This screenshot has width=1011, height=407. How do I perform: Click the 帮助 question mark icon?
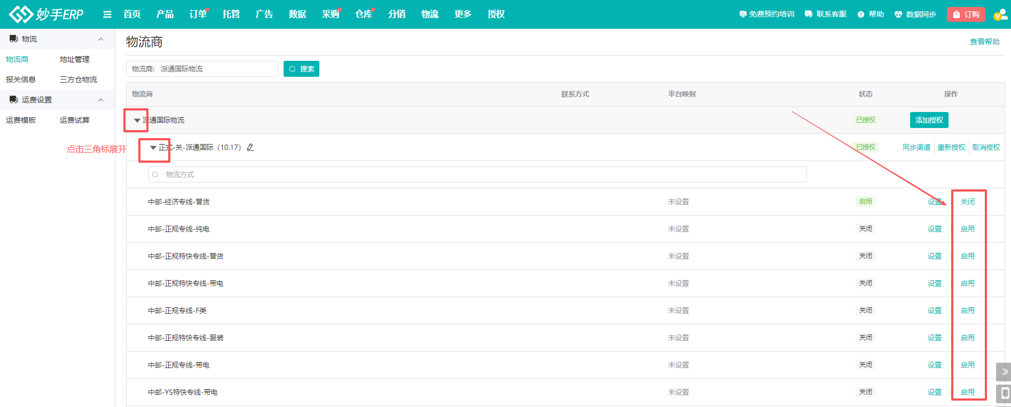861,14
